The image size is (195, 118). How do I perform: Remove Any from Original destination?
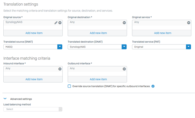(x=124, y=23)
